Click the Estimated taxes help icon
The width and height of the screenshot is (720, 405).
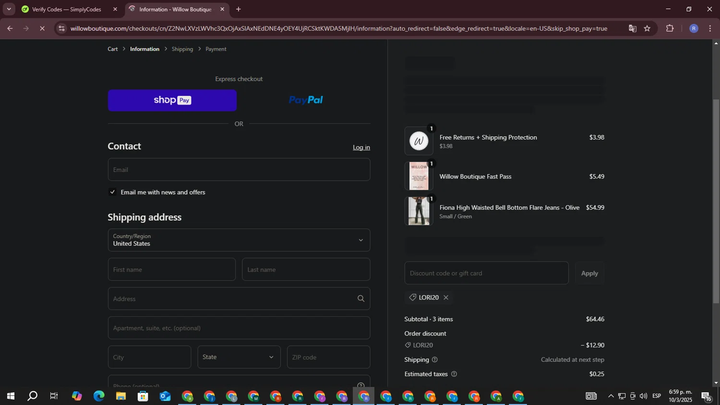(454, 374)
